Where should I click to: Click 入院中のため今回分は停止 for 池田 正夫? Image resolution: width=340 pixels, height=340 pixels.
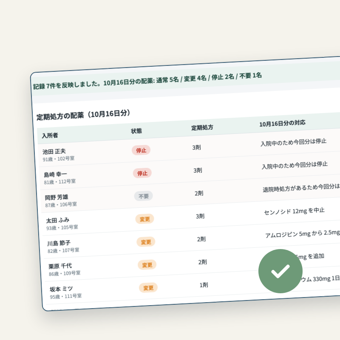pos(293,142)
